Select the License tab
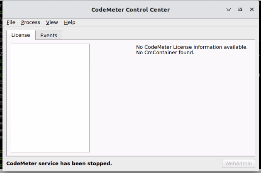The image size is (261, 173). tap(21, 35)
